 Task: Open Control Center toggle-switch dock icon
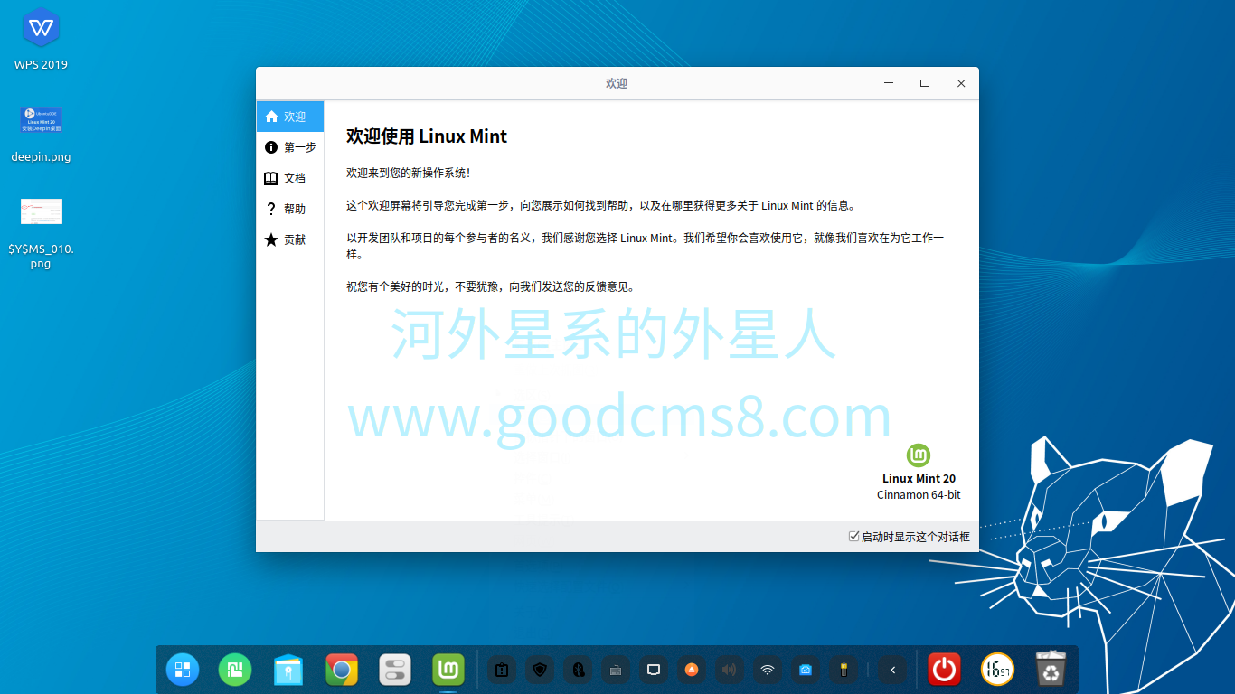pyautogui.click(x=395, y=670)
